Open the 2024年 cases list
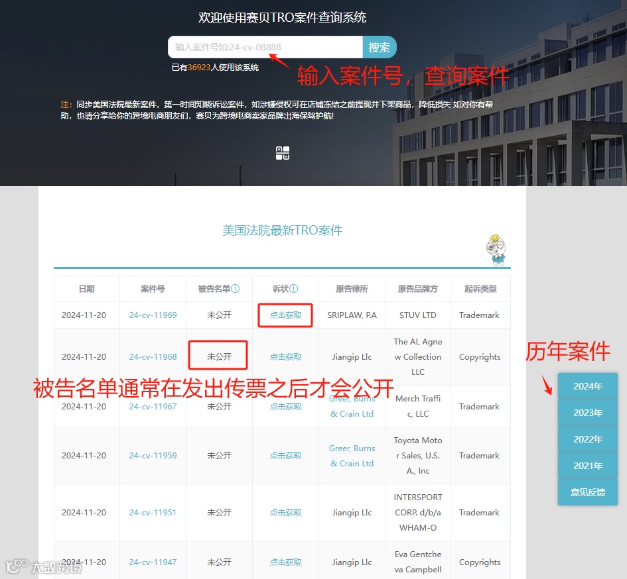 (588, 386)
